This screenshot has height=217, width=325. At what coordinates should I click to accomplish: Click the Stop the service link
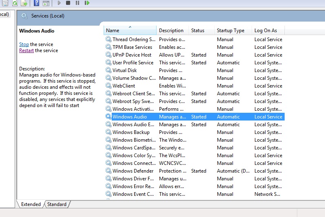24,44
